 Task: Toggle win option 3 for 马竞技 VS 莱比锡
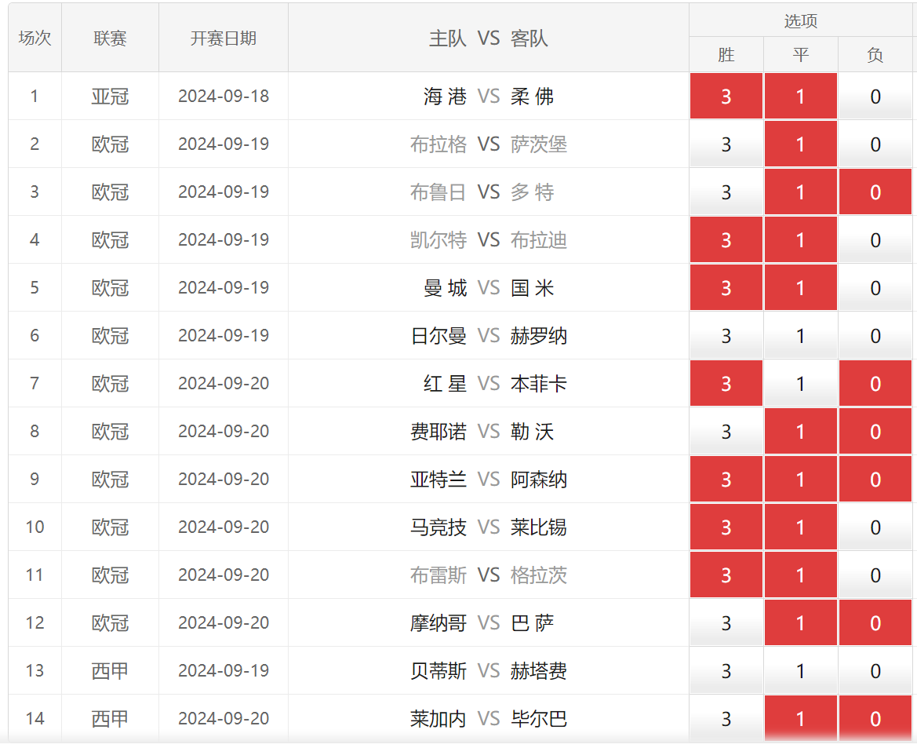pos(726,527)
